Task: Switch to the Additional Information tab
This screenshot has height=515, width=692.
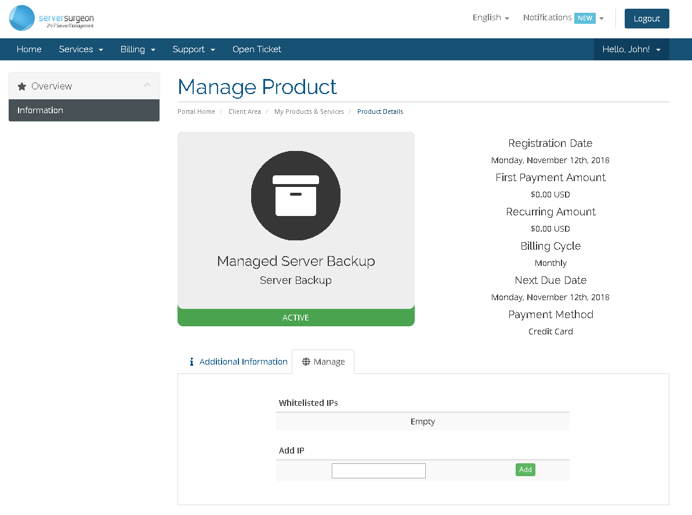Action: point(239,362)
